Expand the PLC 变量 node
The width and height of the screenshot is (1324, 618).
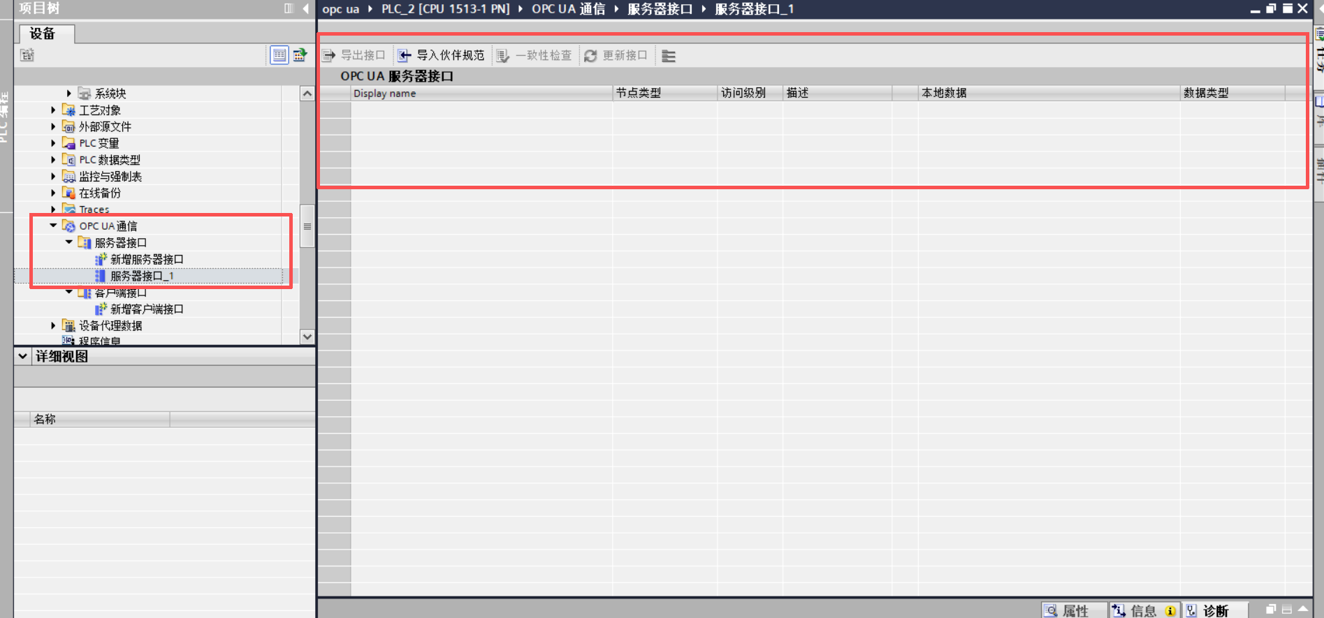[x=53, y=143]
